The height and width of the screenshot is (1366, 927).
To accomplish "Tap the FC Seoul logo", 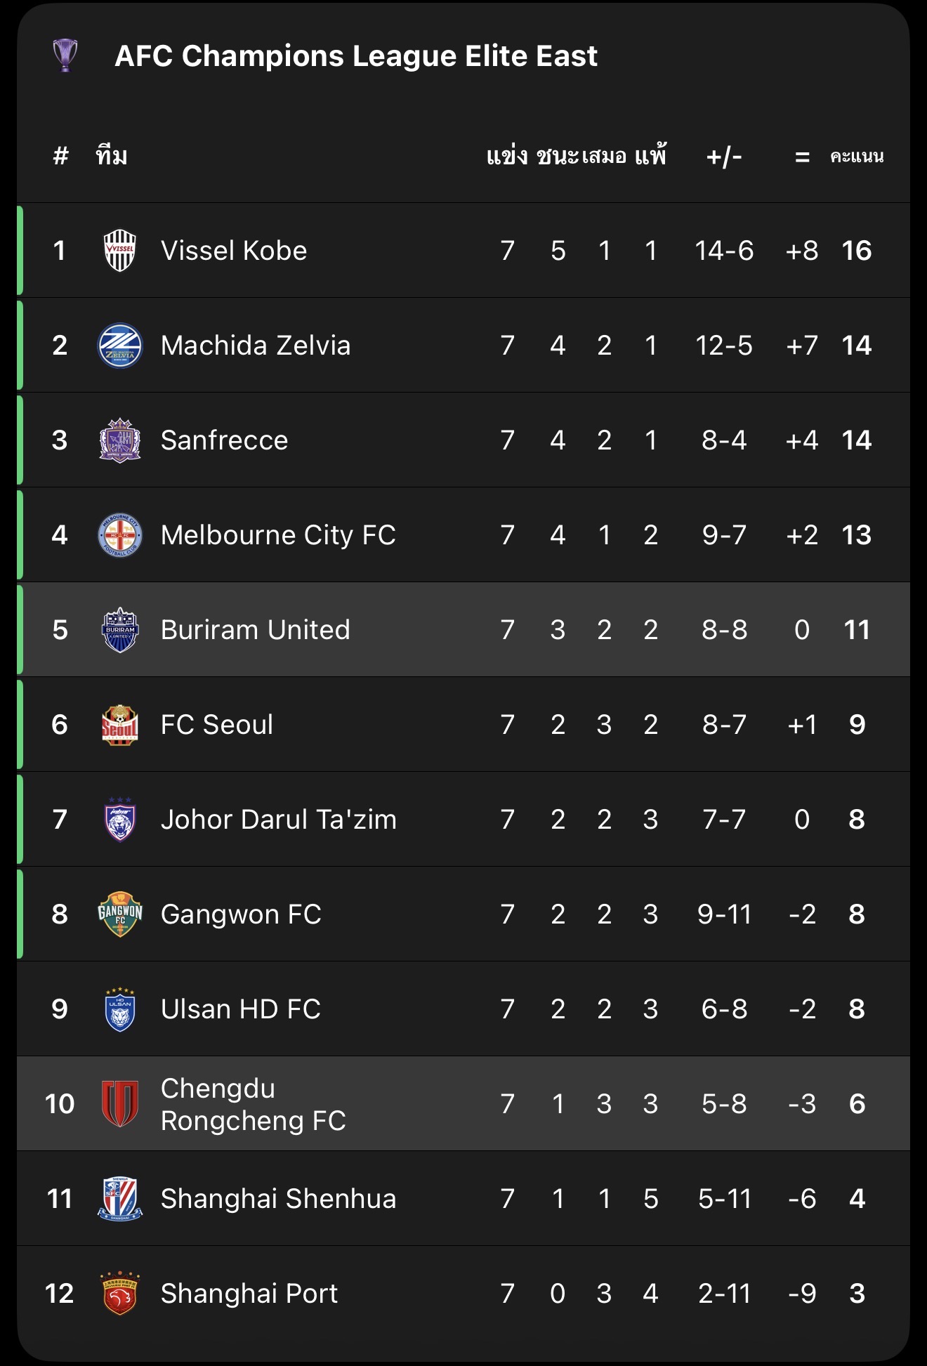I will [x=120, y=725].
